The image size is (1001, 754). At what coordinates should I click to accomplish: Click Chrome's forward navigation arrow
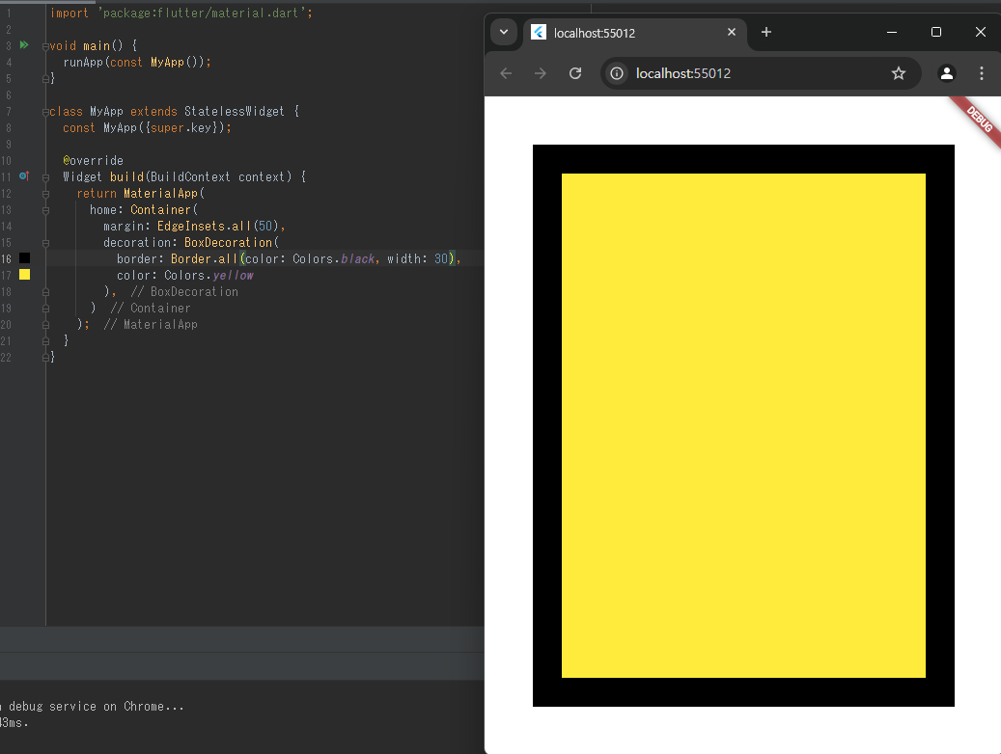(x=541, y=73)
